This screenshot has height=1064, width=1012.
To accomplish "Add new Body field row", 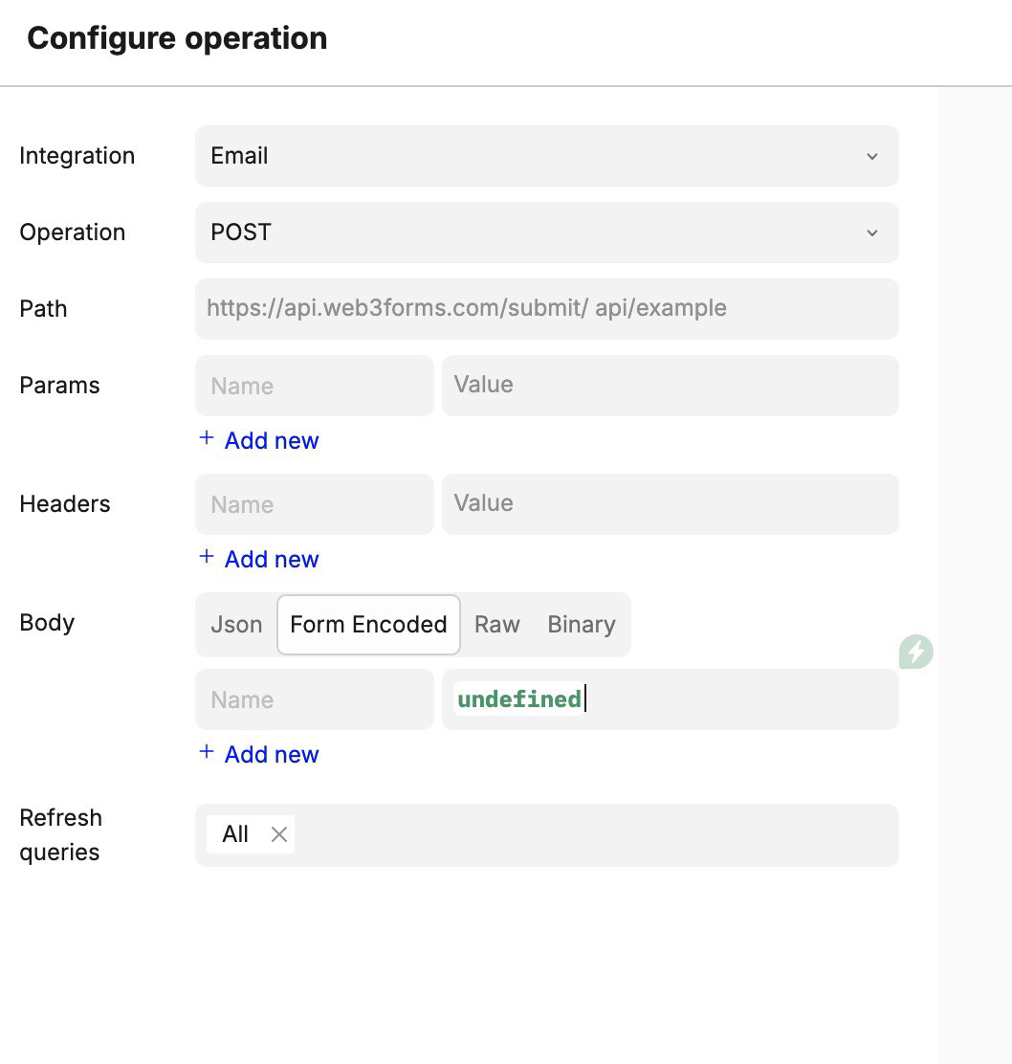I will (271, 754).
